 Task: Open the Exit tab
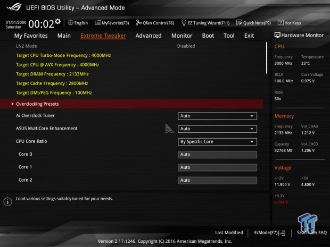tap(249, 36)
